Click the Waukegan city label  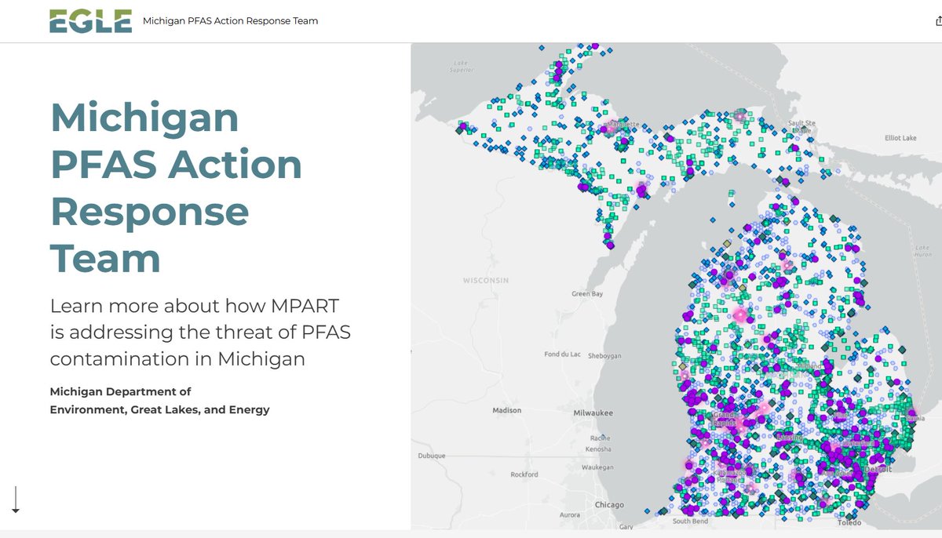pos(597,467)
